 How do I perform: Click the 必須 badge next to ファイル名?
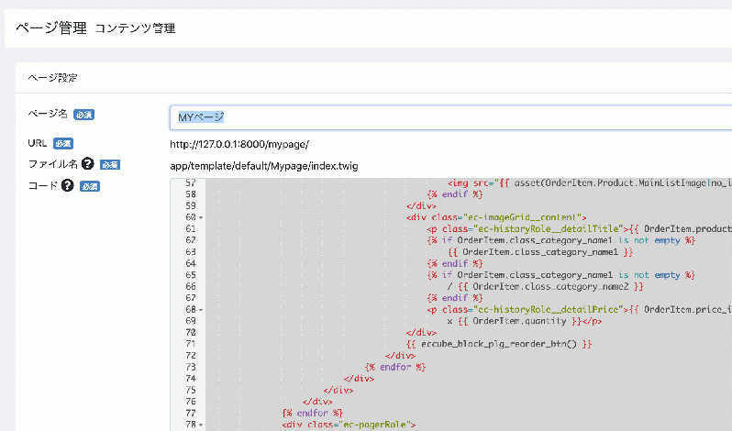point(110,165)
